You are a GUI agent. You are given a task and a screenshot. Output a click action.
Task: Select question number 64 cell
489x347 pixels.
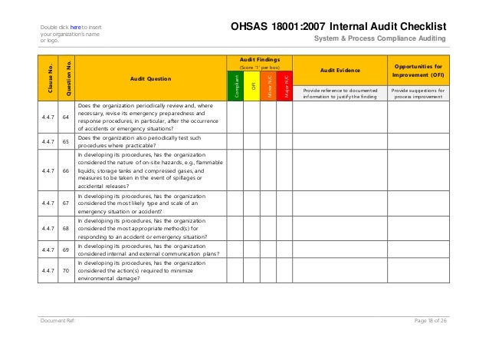point(67,117)
